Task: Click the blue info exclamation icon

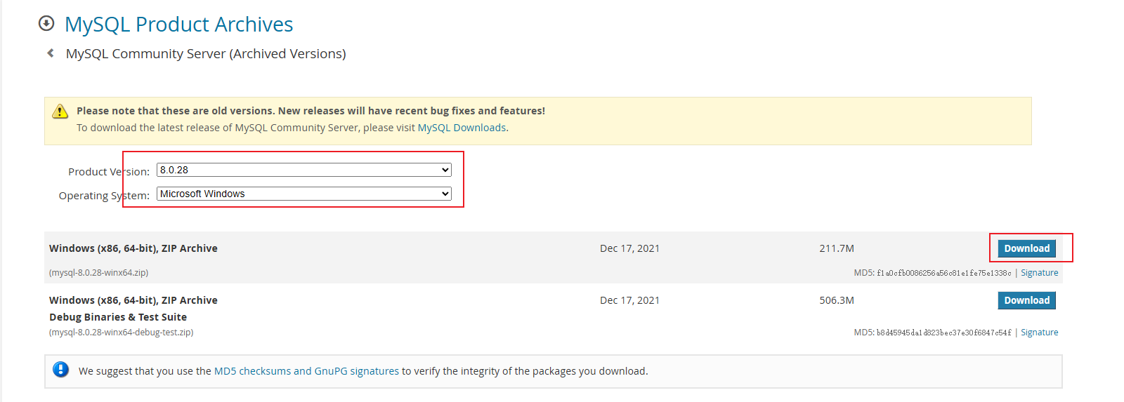Action: [61, 370]
